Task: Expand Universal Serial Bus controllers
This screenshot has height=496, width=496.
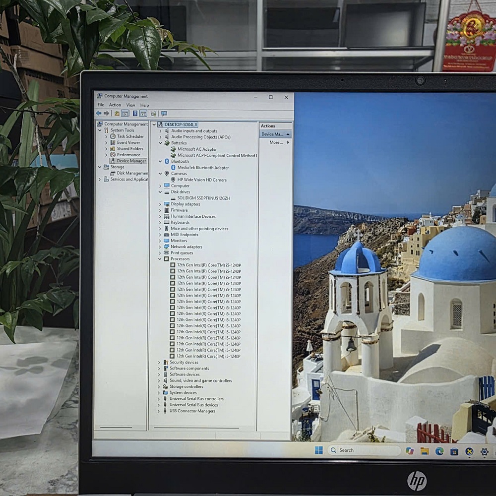Action: [159, 399]
